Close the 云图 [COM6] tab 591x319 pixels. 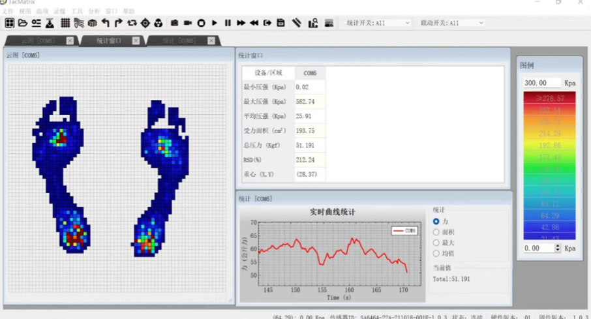70,40
